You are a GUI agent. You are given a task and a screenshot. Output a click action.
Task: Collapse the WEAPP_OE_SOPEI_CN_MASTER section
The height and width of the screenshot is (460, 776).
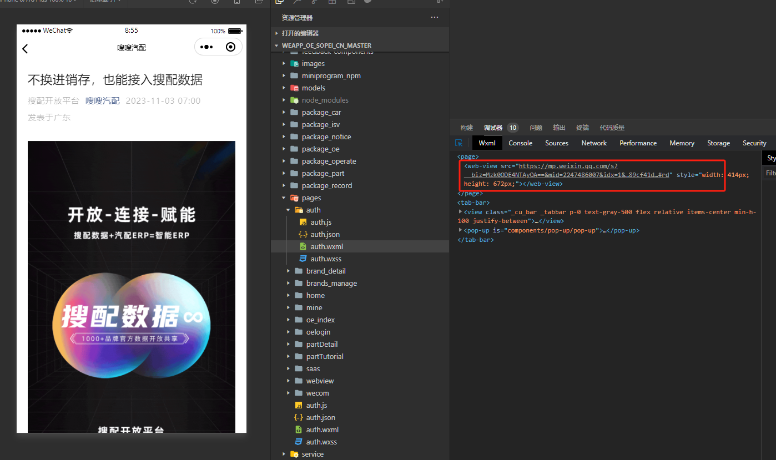point(276,46)
